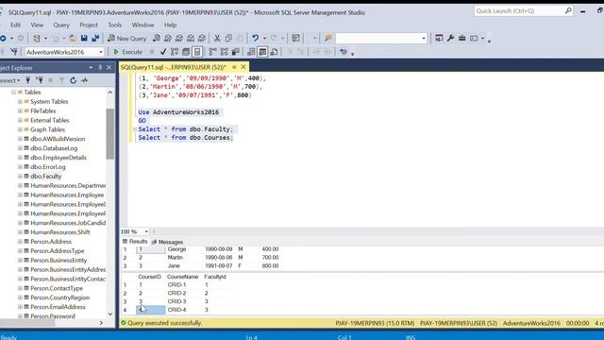Click the Execute button
Viewport: 604px width, 340px height.
coord(128,52)
